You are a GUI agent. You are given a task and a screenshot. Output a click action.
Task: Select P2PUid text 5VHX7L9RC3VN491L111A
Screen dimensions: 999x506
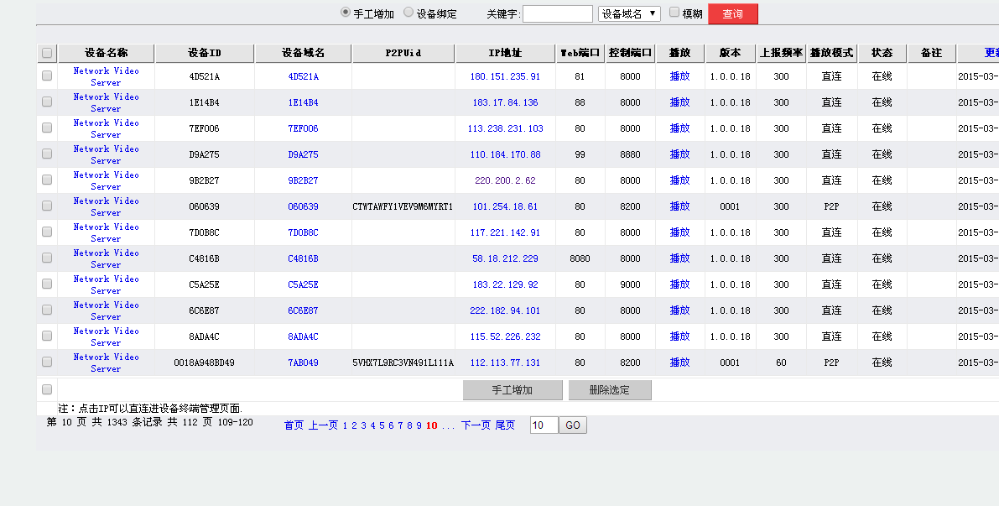point(403,363)
